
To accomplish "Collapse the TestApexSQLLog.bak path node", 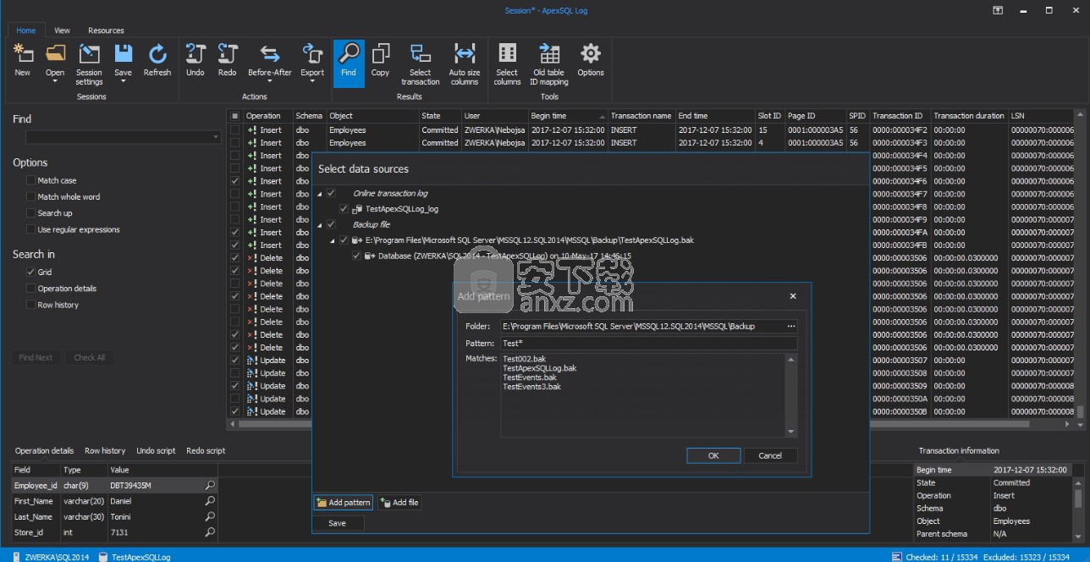I will coord(333,240).
